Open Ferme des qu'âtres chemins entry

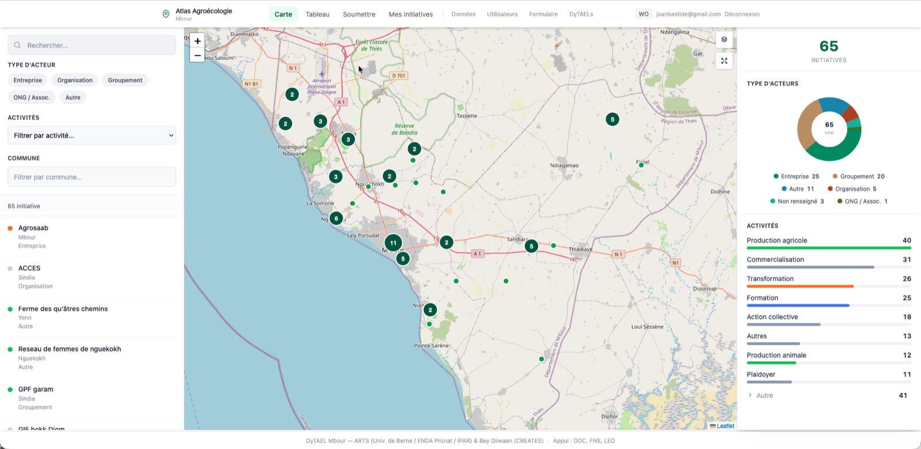(92, 317)
